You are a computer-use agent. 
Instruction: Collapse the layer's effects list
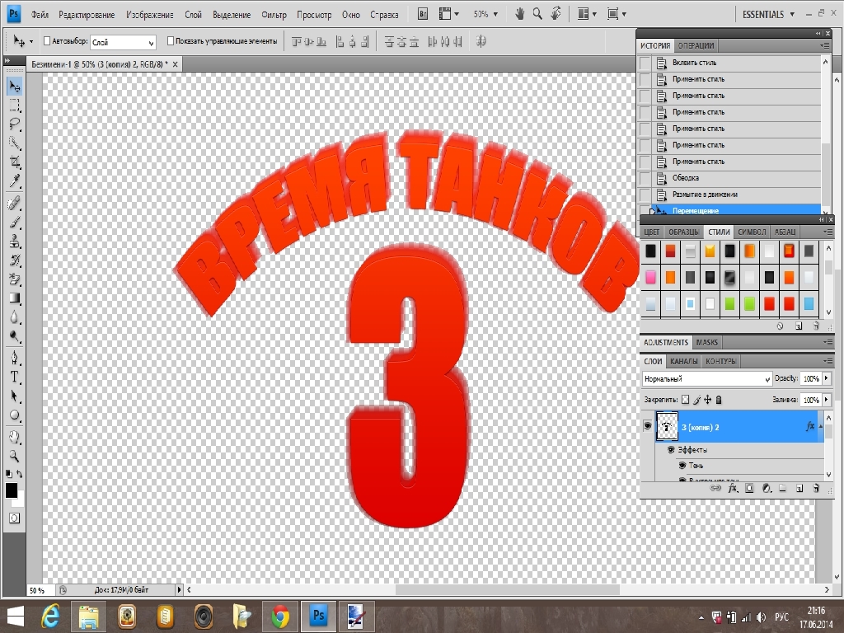[x=821, y=426]
